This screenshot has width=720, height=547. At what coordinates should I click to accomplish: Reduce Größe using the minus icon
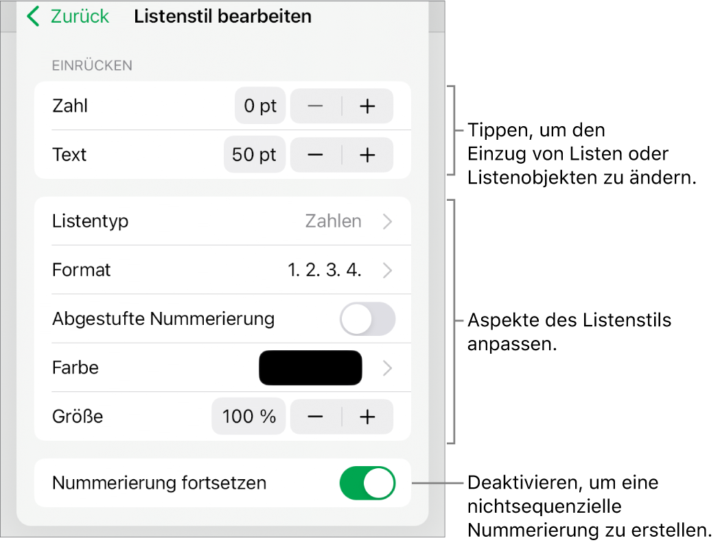tap(316, 417)
